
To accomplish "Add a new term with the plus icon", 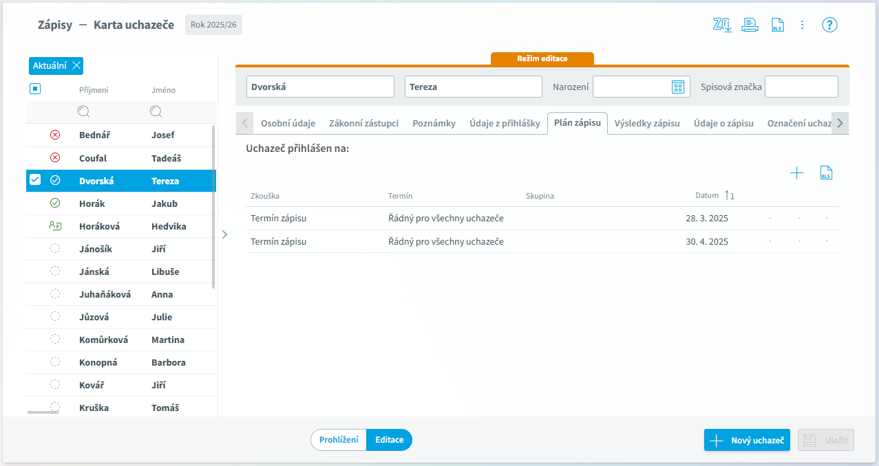I will (x=796, y=173).
